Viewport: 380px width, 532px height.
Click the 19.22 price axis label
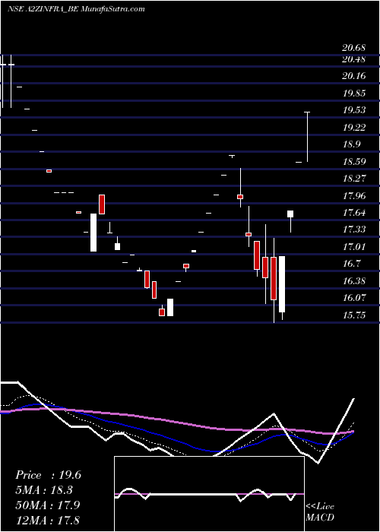[353, 128]
